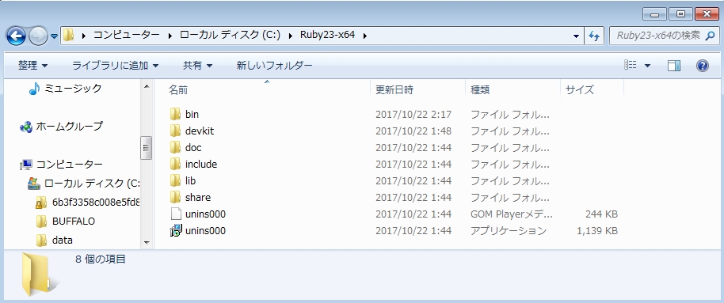This screenshot has width=724, height=303.
Task: Expand the arrow after Ruby23-x64 breadcrumb
Action: tap(365, 36)
